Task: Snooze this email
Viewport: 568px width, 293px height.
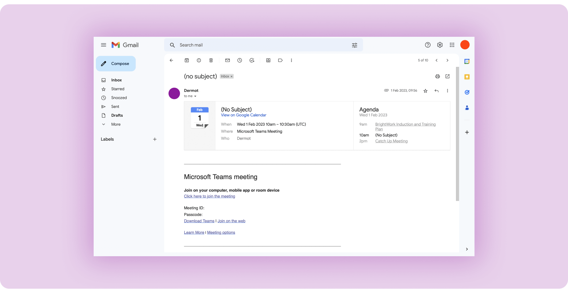Action: click(240, 60)
